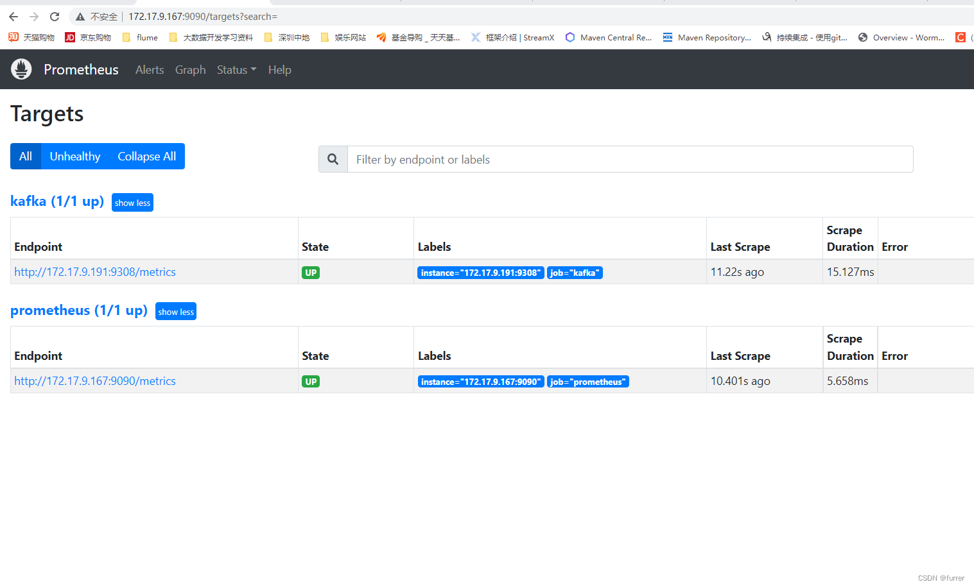The image size is (974, 587).
Task: Reload the page with the refresh icon
Action: coord(55,17)
